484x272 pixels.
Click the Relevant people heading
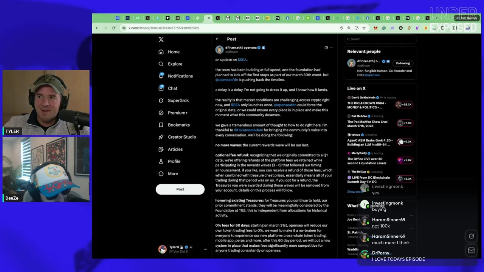tap(364, 51)
